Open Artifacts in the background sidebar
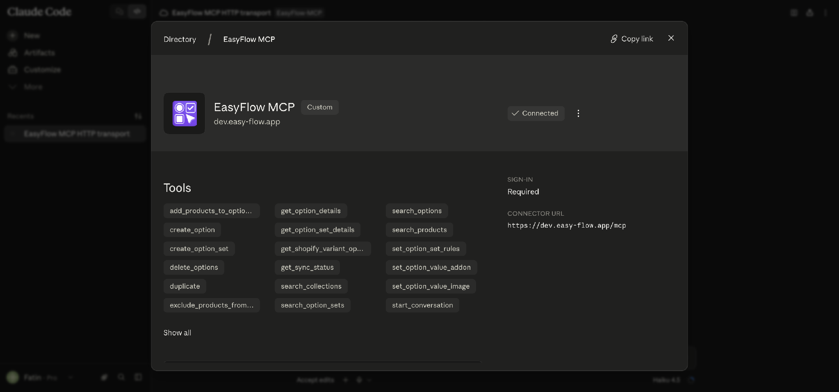This screenshot has height=392, width=839. [x=32, y=53]
